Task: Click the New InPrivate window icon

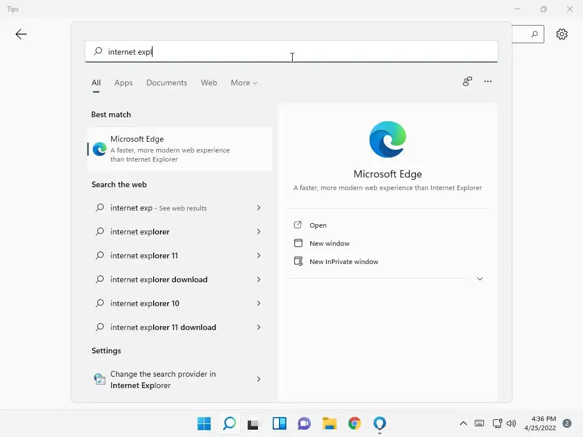Action: pyautogui.click(x=298, y=261)
